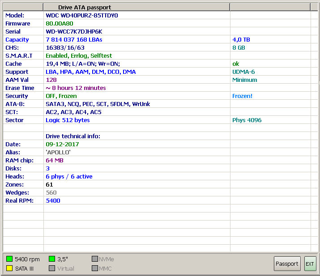Image resolution: width=320 pixels, height=276 pixels.
Task: Click the 'Heads:' row label
Action: click(x=15, y=176)
